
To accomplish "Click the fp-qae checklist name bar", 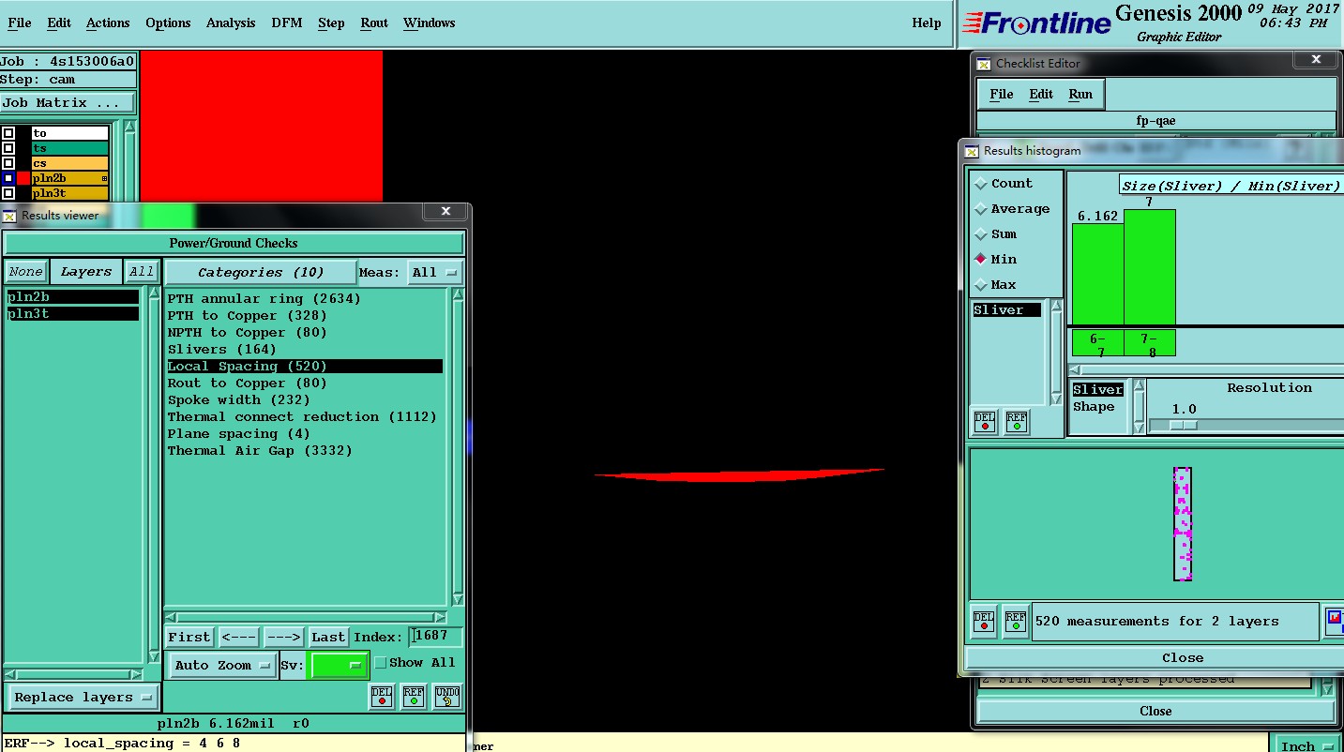I will click(x=1155, y=121).
